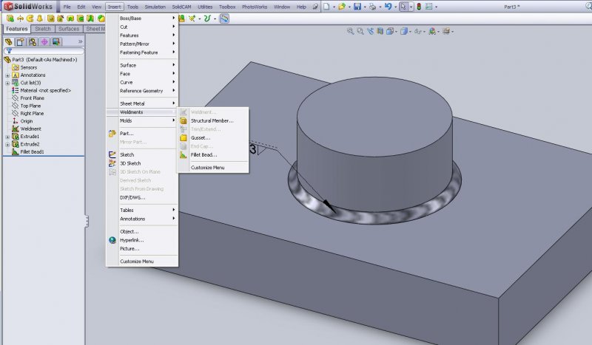Image resolution: width=592 pixels, height=345 pixels.
Task: Open the Tools menu
Action: pyautogui.click(x=132, y=7)
